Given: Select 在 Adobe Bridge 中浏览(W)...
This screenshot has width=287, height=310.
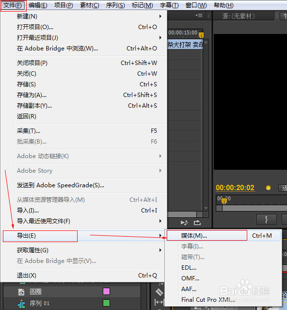Looking at the screenshot, I should coord(90,49).
